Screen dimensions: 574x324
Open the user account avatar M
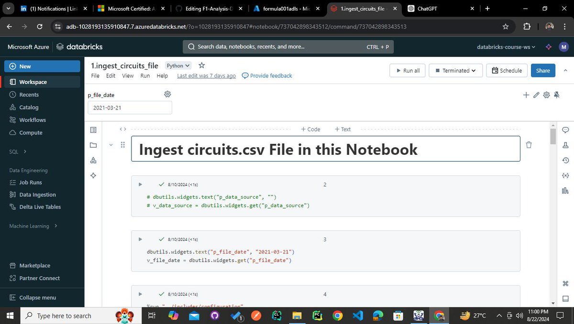(564, 47)
